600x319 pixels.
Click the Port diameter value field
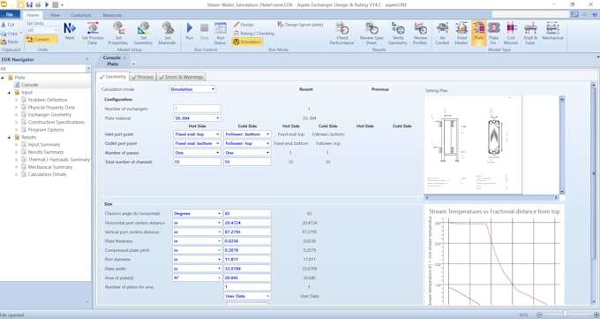[247, 259]
